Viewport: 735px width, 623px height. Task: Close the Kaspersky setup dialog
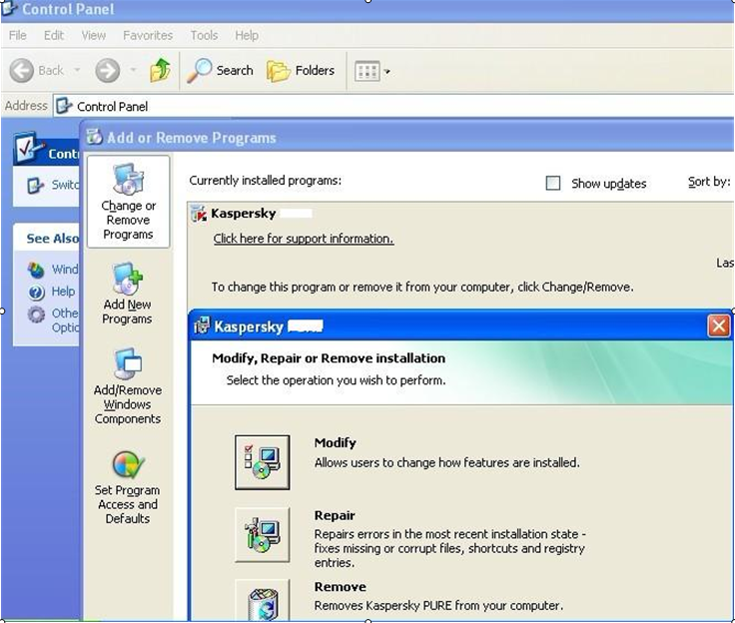(x=719, y=325)
